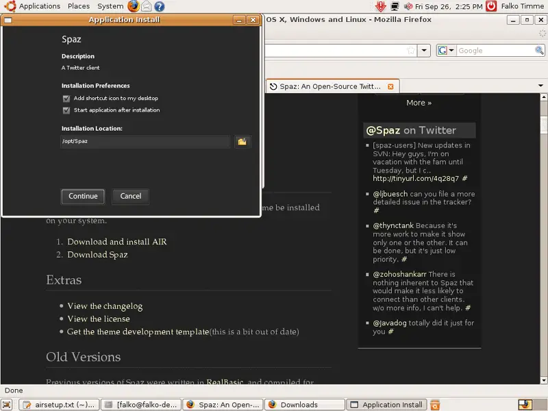Open Download and install AIR link
Image resolution: width=548 pixels, height=411 pixels.
click(x=117, y=242)
